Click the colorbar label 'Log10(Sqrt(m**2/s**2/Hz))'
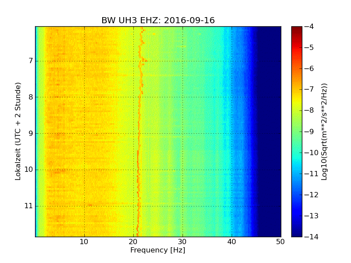Image resolution: width=351 pixels, height=263 pixels. coord(324,132)
